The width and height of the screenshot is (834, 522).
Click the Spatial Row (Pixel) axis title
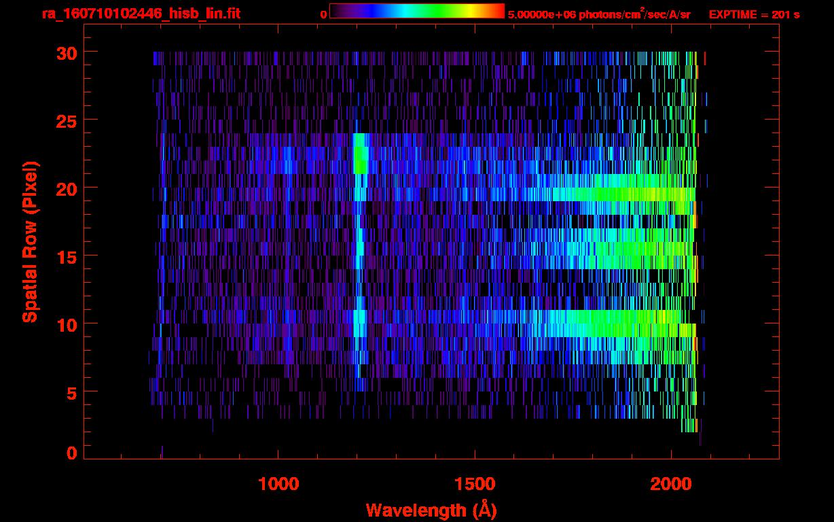pyautogui.click(x=30, y=241)
